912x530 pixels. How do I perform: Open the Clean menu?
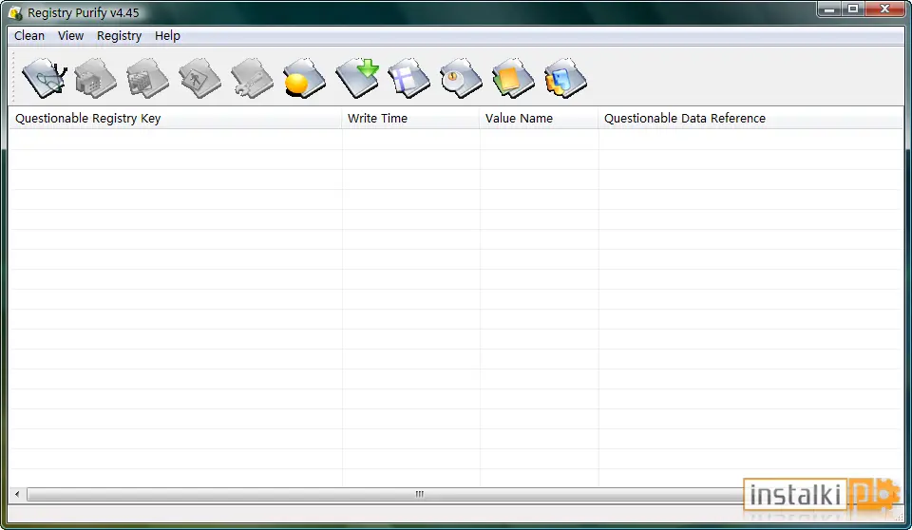click(x=29, y=35)
